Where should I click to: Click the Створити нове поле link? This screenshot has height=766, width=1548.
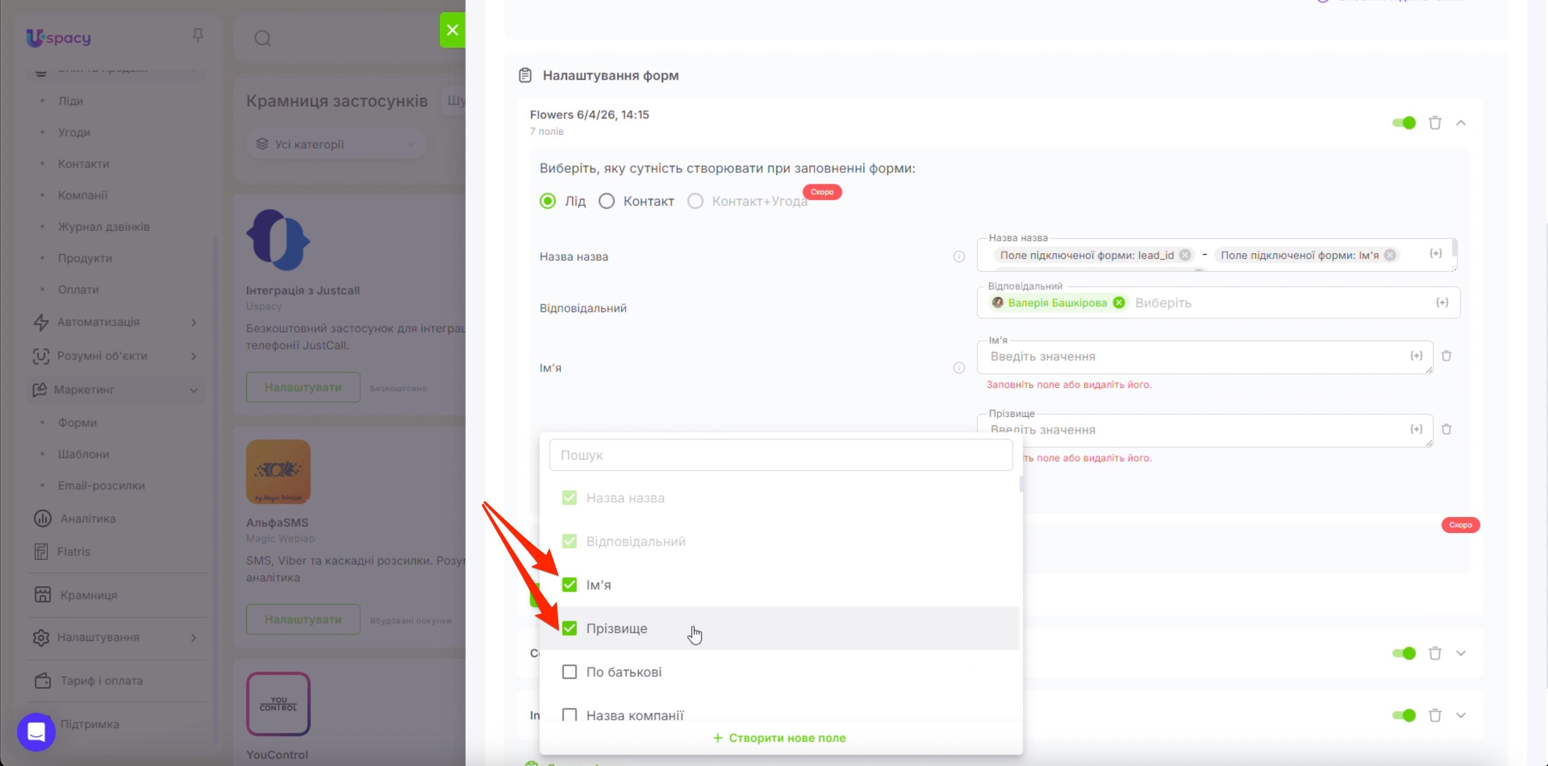[780, 738]
